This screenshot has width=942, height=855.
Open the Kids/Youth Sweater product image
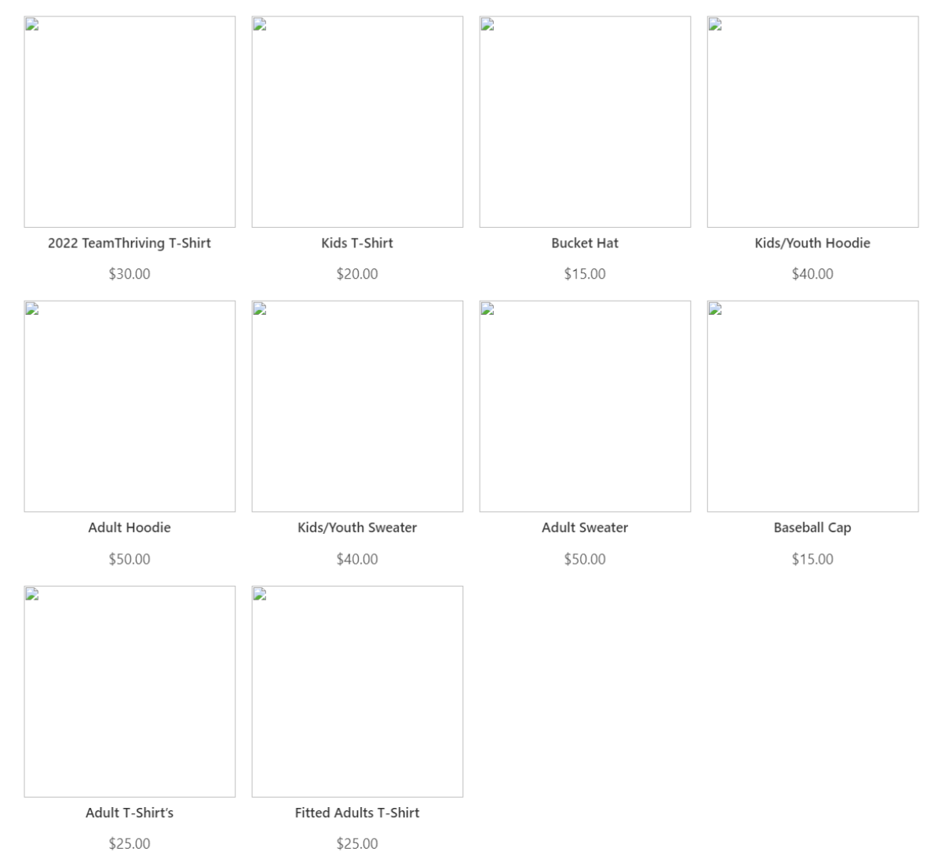point(357,407)
